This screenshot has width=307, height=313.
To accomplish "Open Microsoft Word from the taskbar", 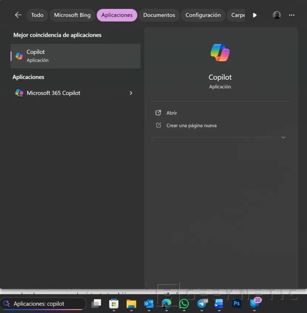I will click(219, 303).
